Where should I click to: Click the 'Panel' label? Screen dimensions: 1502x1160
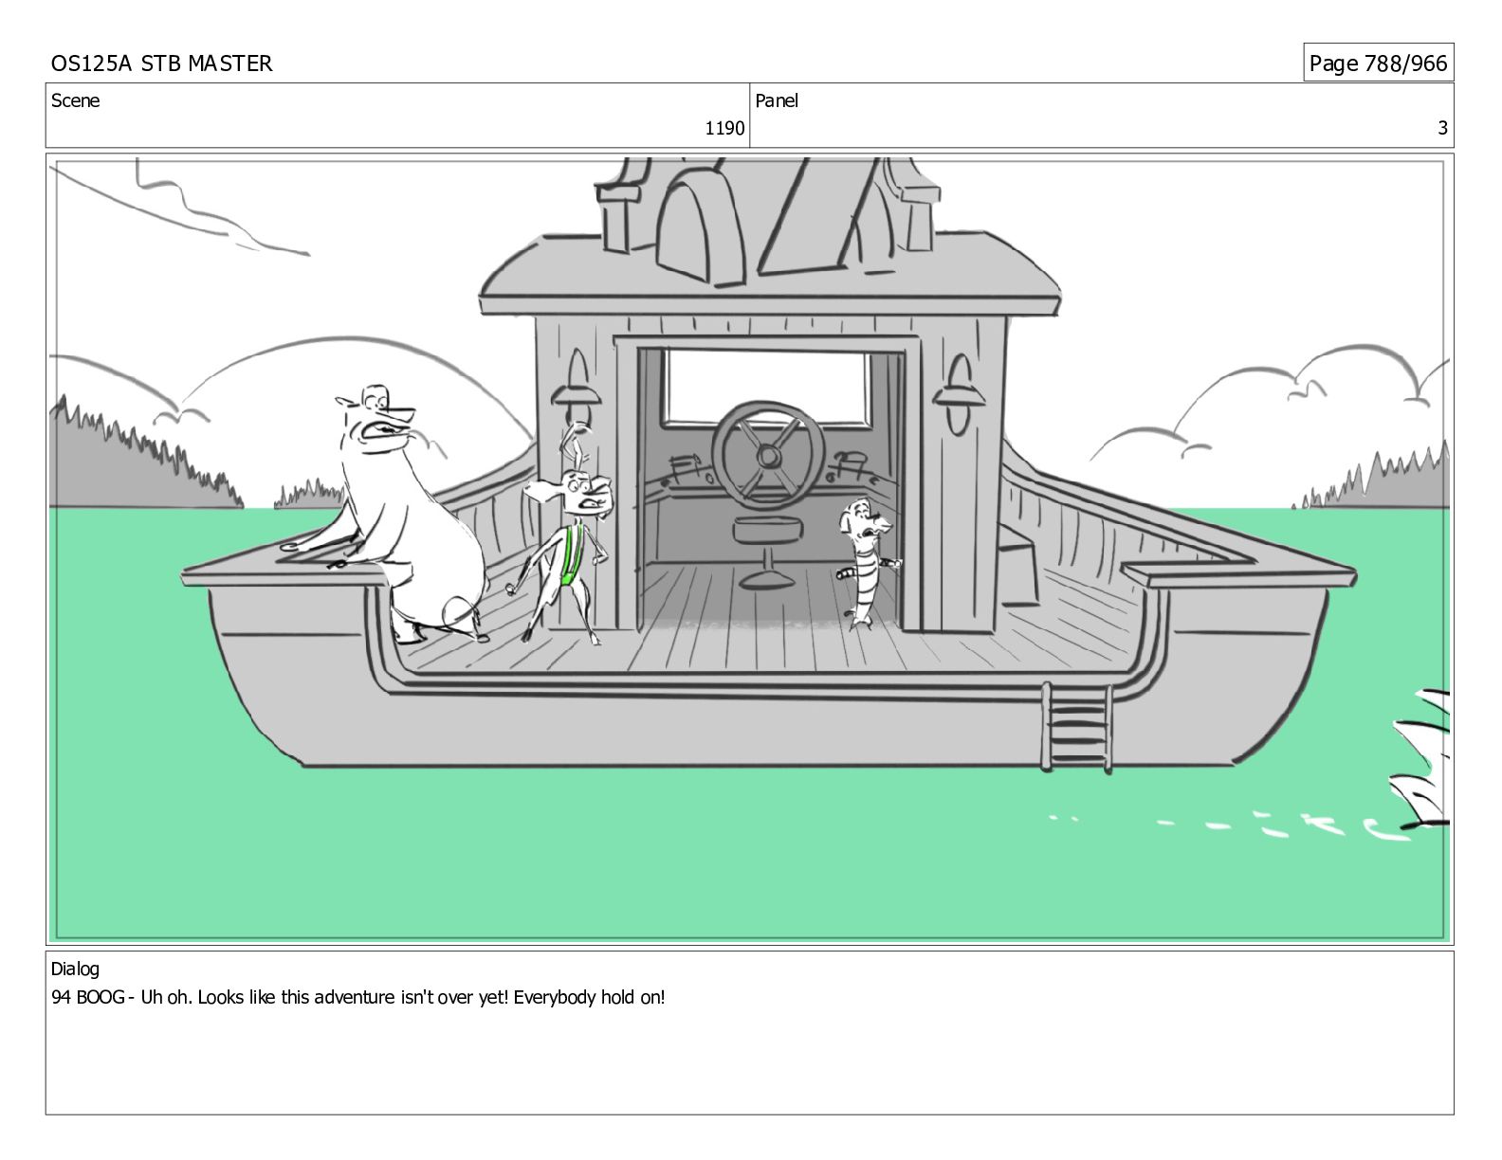[777, 100]
